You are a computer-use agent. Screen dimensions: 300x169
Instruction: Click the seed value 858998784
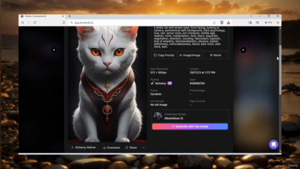click(x=197, y=84)
